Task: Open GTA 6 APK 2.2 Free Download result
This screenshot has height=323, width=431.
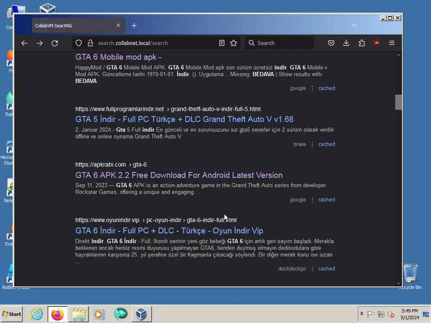Action: [x=179, y=175]
